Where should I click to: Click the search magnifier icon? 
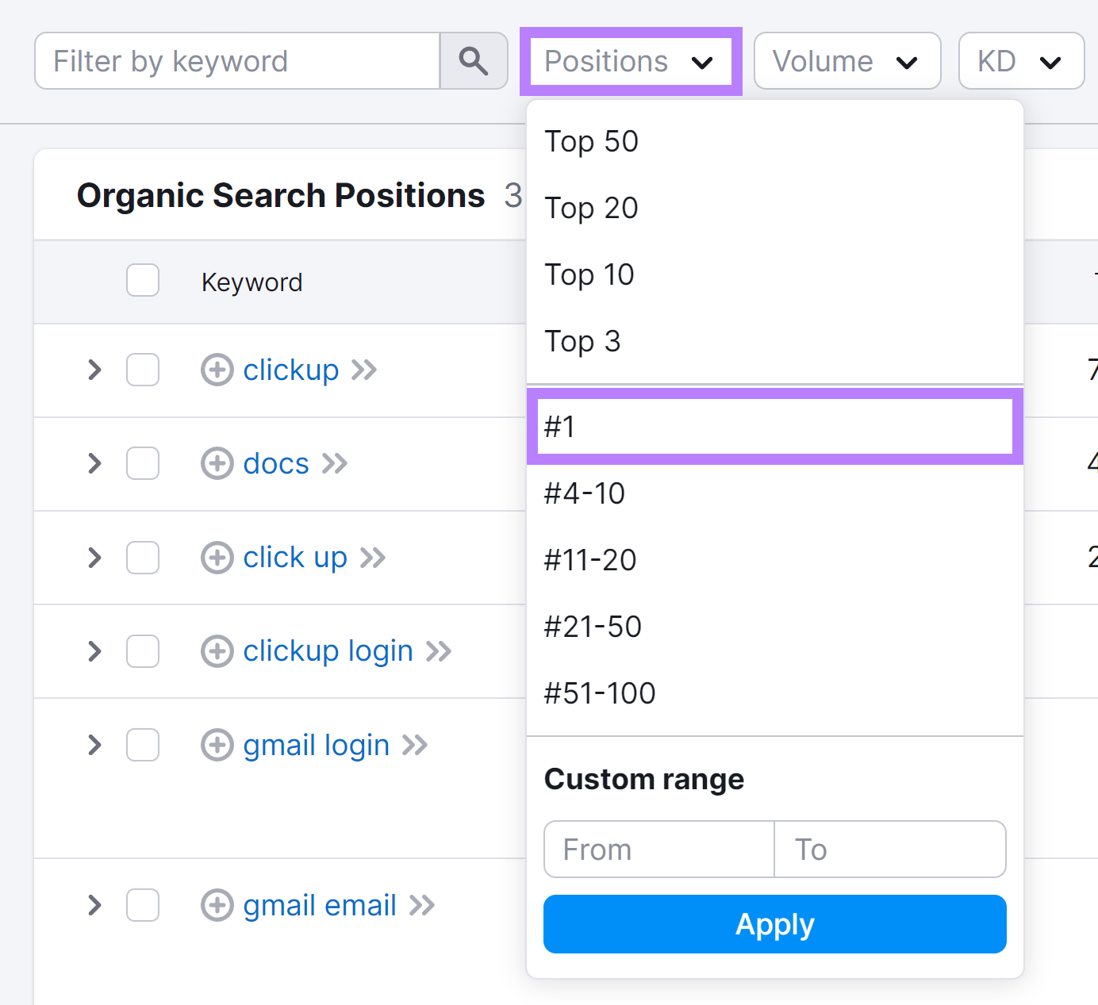473,60
